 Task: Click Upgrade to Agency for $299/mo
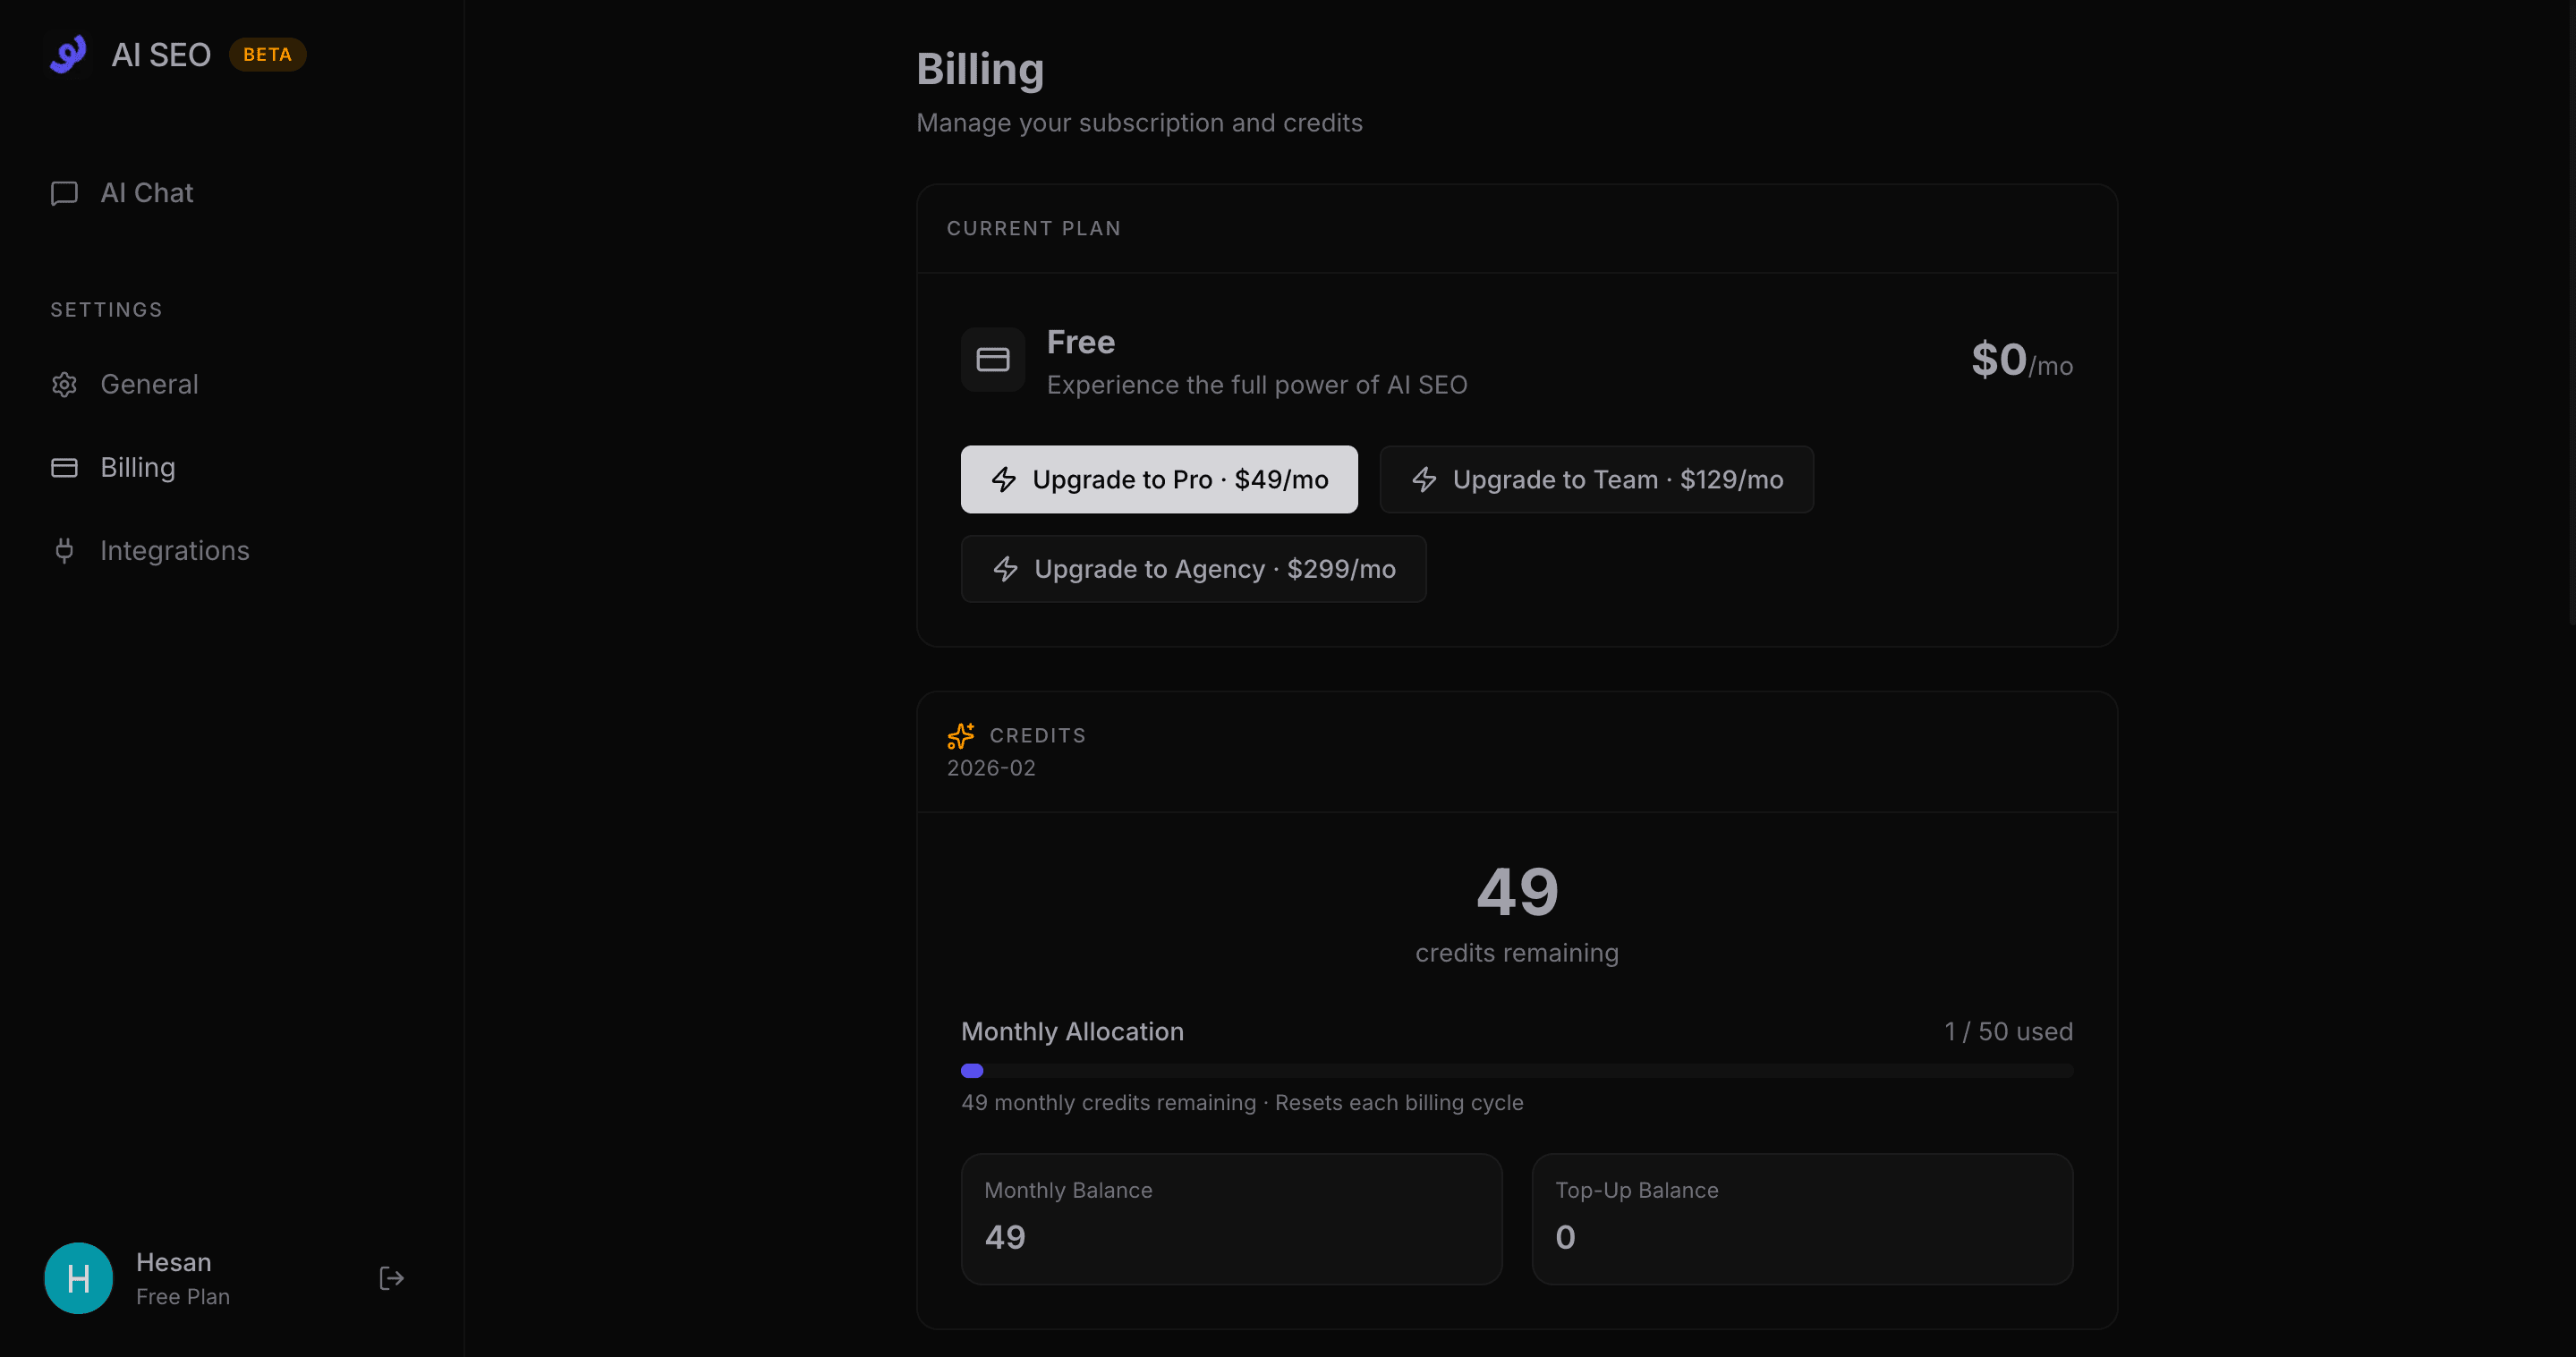(x=1193, y=569)
